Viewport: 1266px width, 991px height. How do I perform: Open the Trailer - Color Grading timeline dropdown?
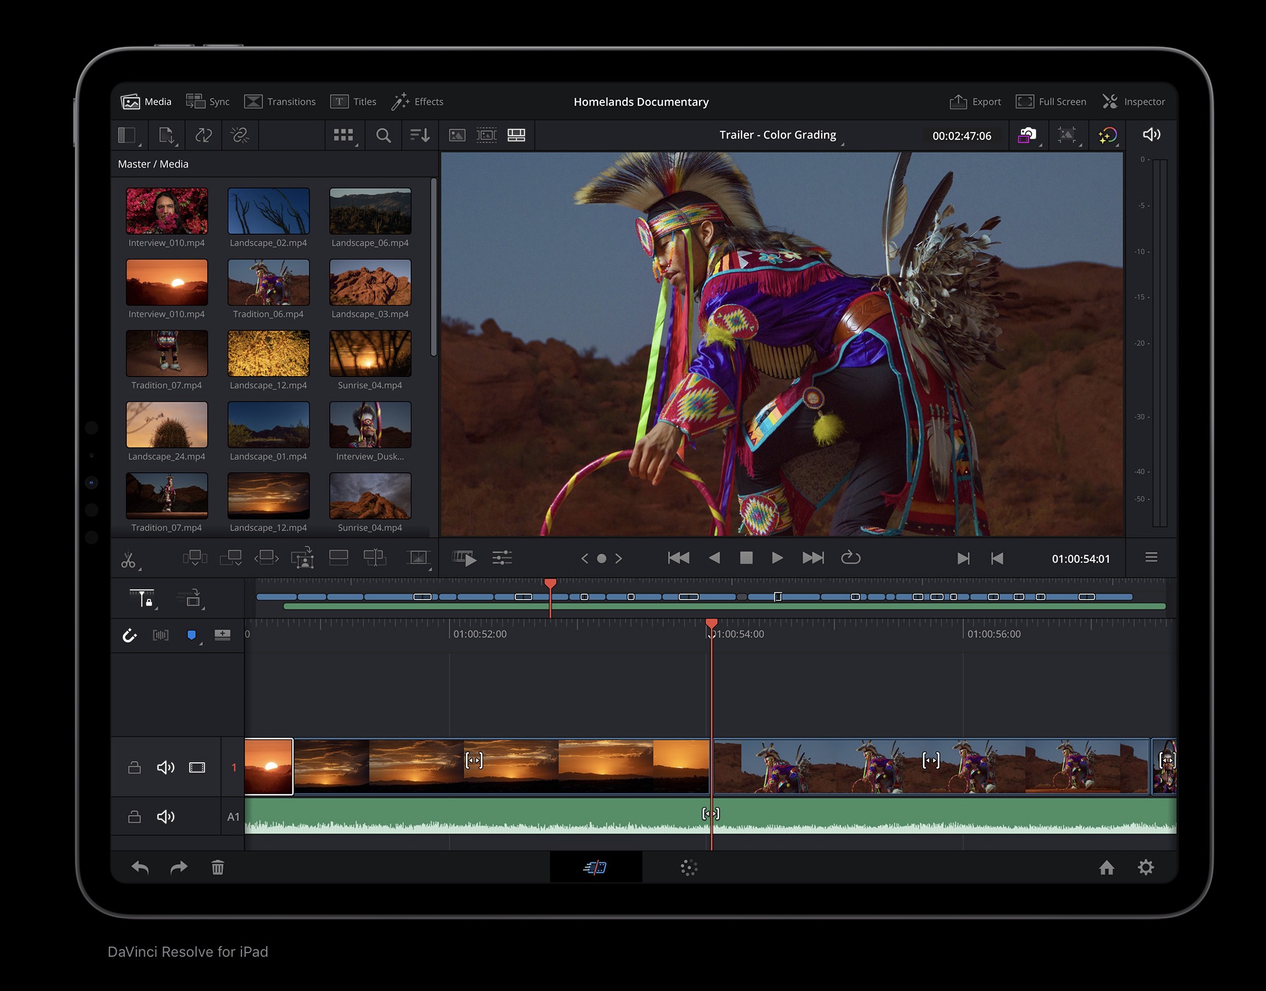point(777,135)
